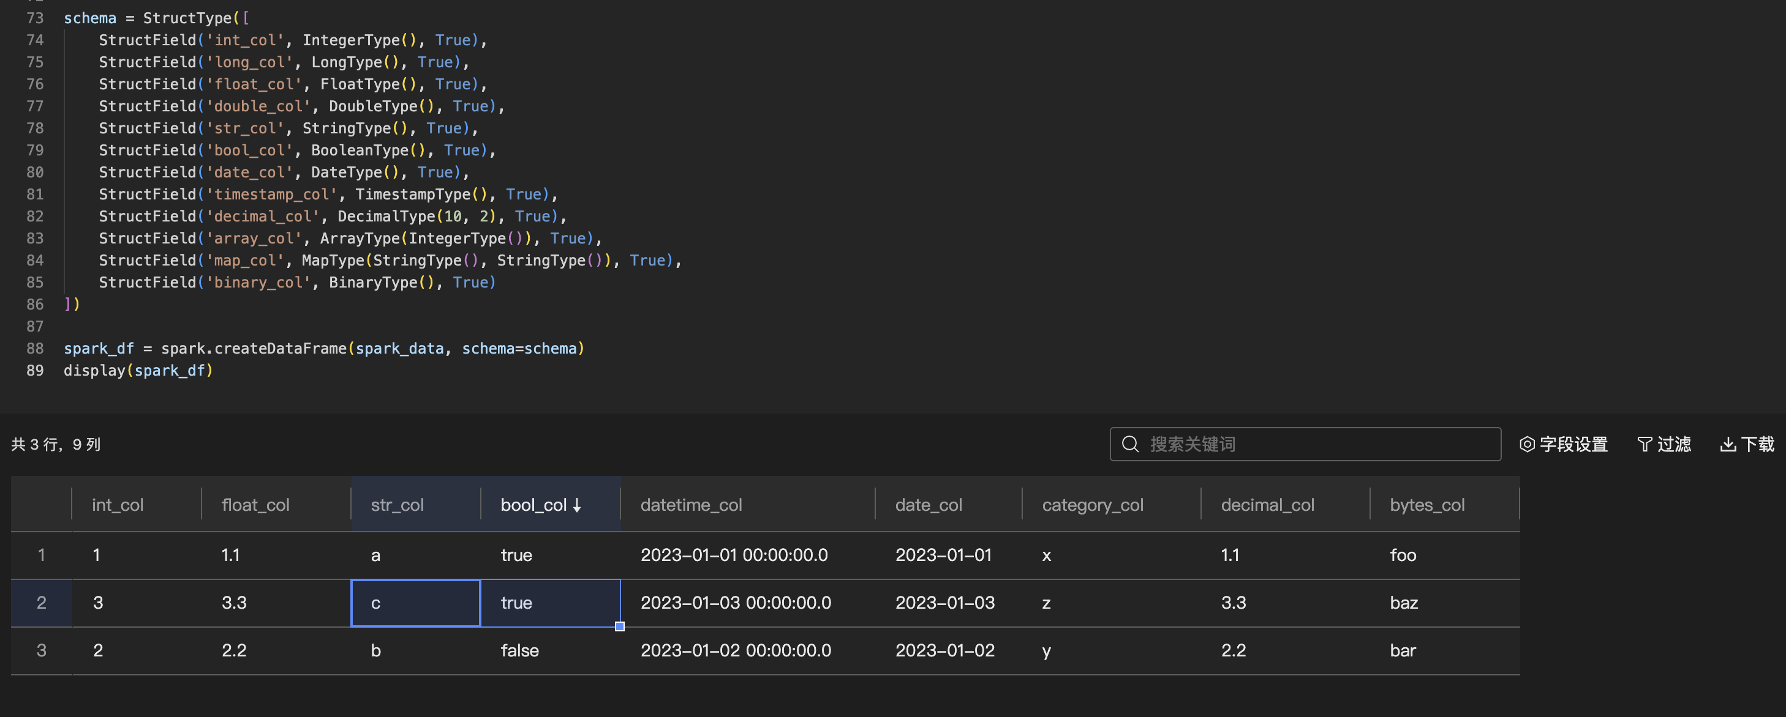Click the search magnifier icon

coord(1130,444)
